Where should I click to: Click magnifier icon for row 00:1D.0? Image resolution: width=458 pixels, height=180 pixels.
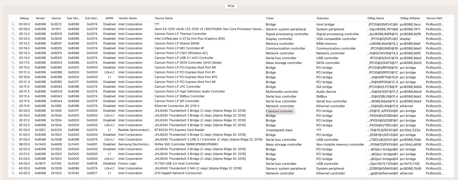click(x=13, y=67)
